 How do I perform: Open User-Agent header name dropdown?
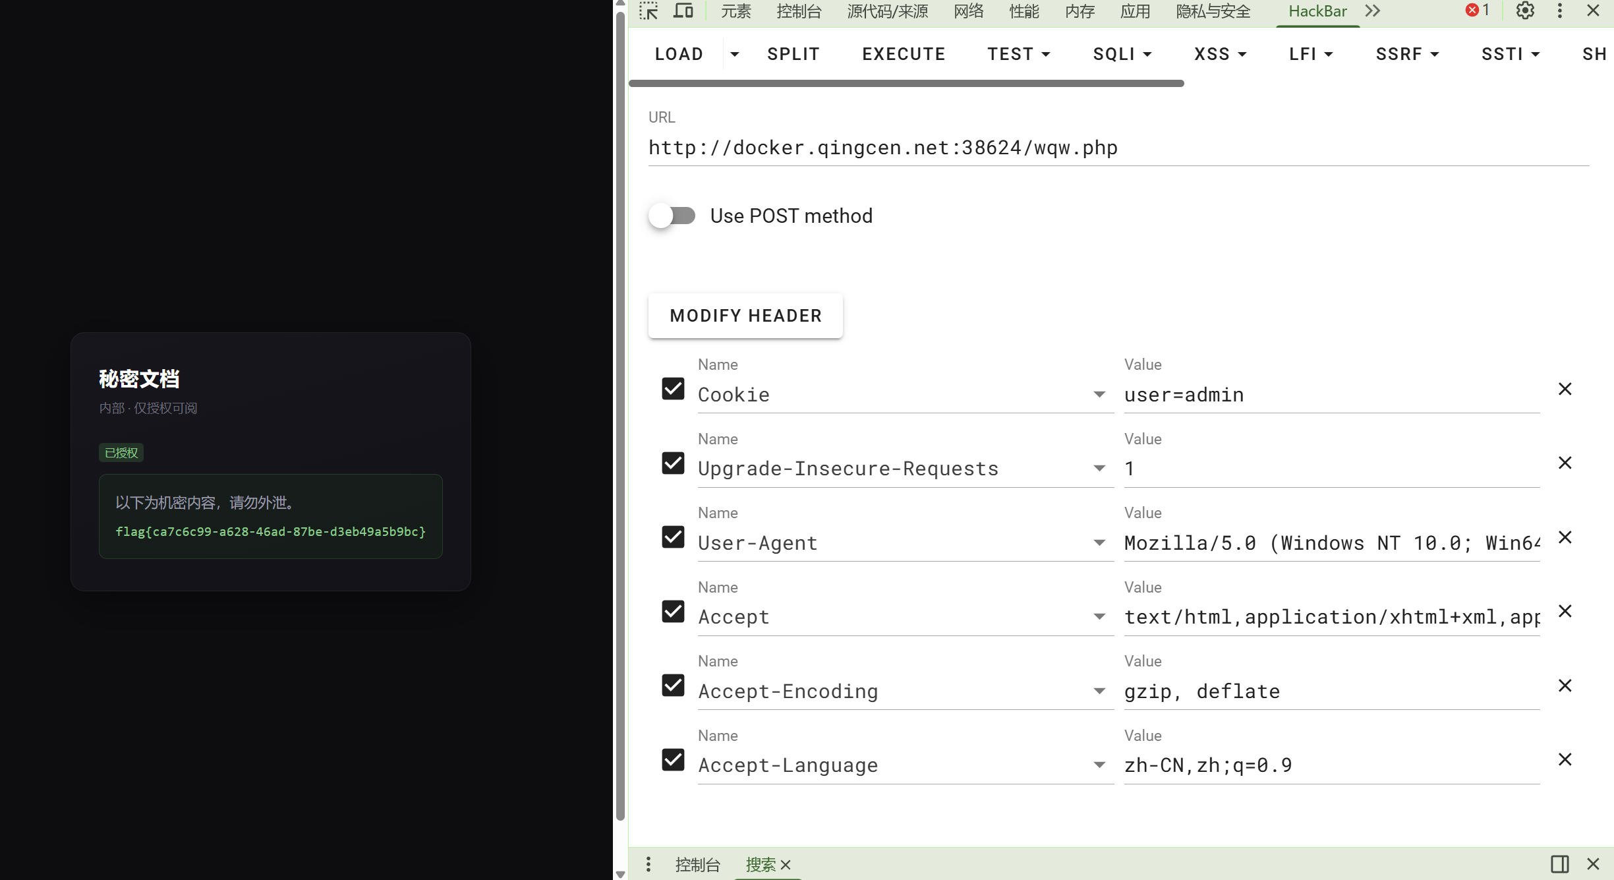[x=1099, y=543]
